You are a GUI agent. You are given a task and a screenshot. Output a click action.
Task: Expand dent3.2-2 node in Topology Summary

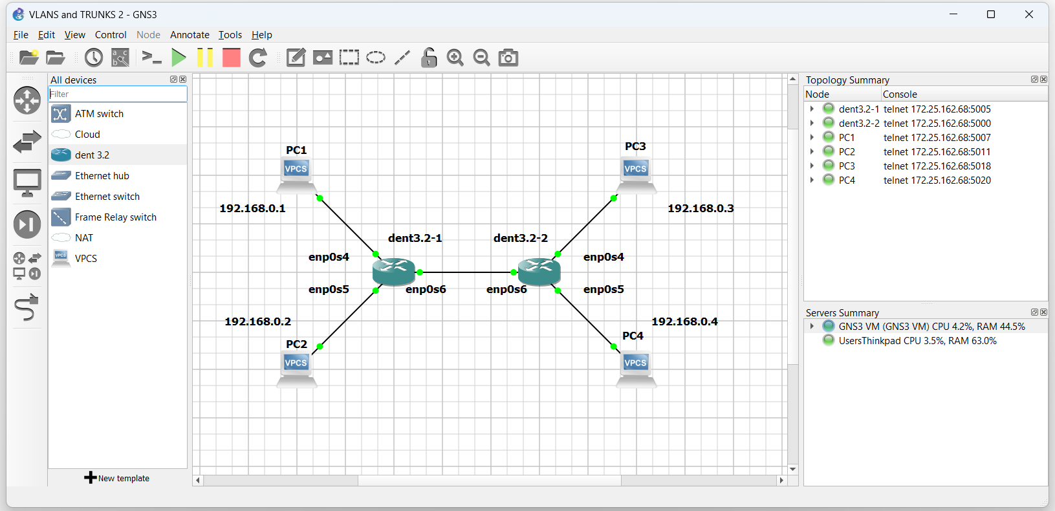click(x=812, y=124)
